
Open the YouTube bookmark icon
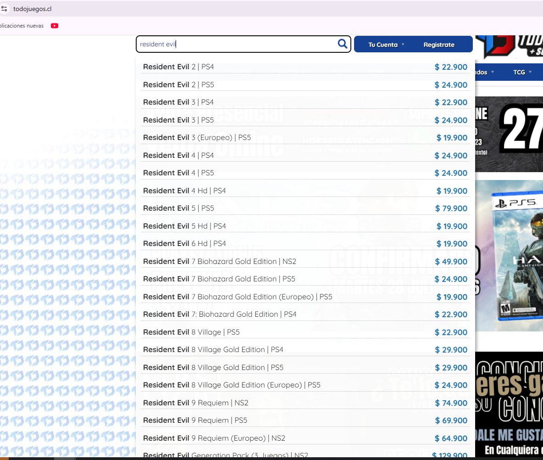55,26
